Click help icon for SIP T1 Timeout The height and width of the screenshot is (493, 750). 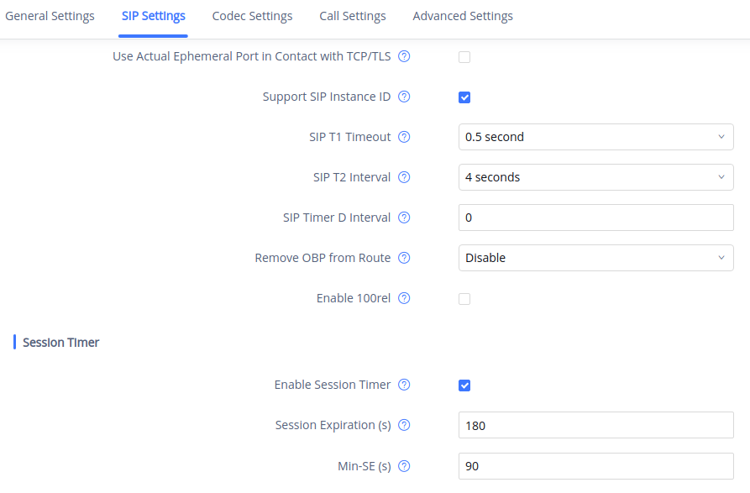[404, 137]
